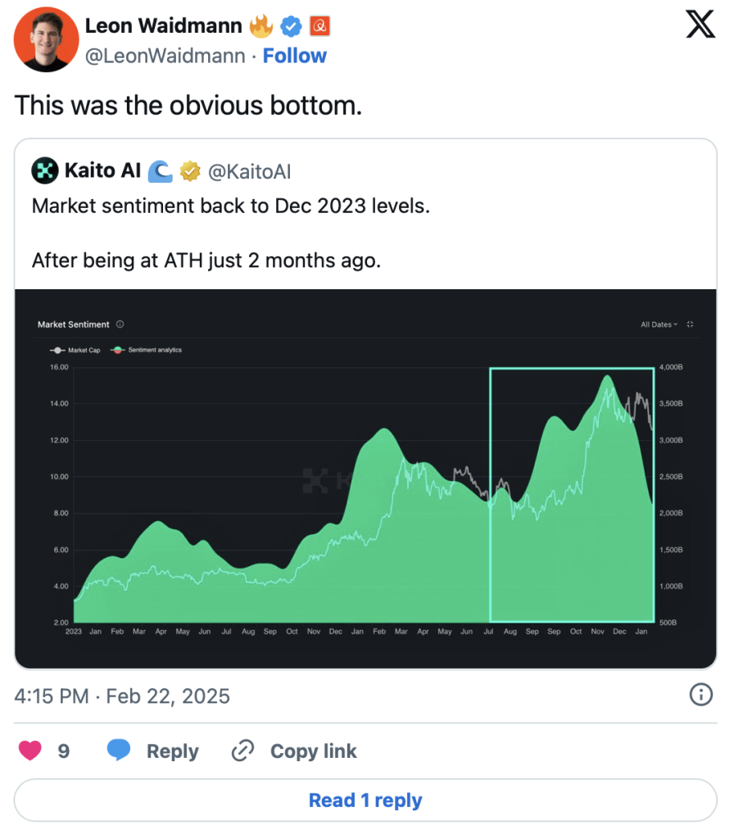Open the @LeonWaidmann handle link
Image resolution: width=734 pixels, height=839 pixels.
click(x=165, y=56)
